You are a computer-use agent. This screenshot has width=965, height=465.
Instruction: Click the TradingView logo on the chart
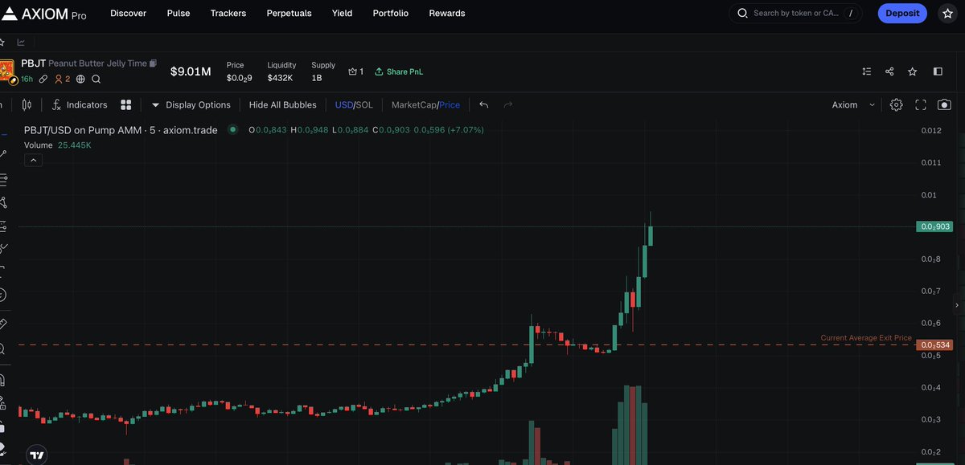pos(36,455)
